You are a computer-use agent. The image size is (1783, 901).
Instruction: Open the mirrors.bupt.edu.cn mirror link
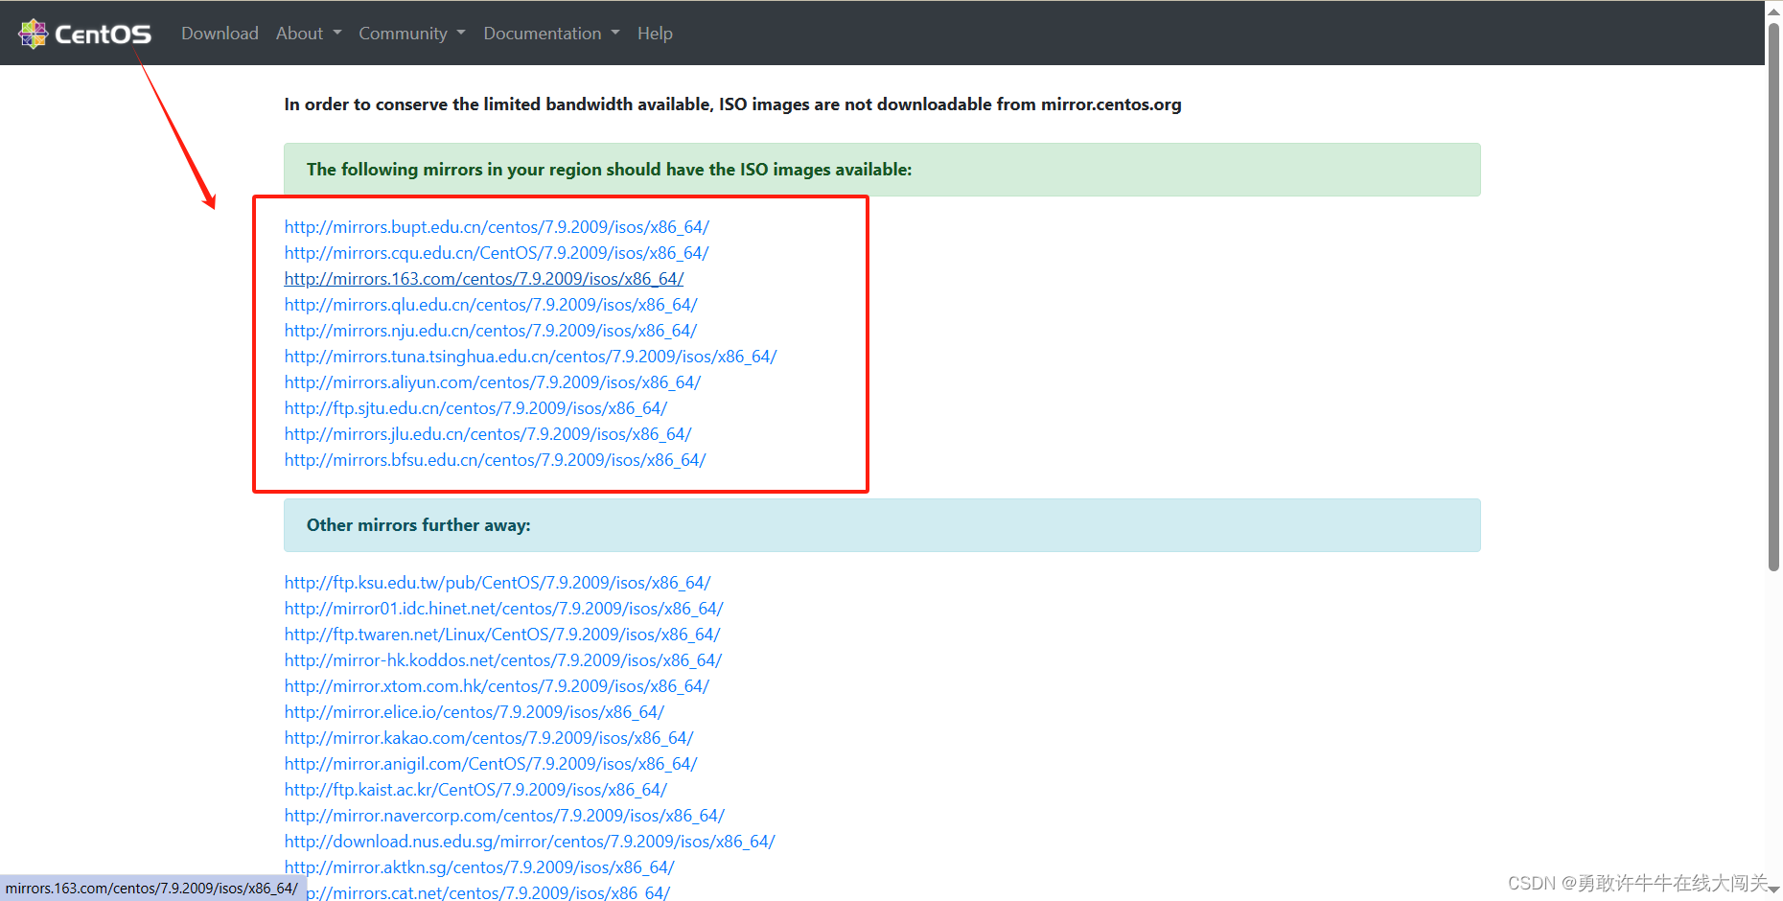click(497, 227)
